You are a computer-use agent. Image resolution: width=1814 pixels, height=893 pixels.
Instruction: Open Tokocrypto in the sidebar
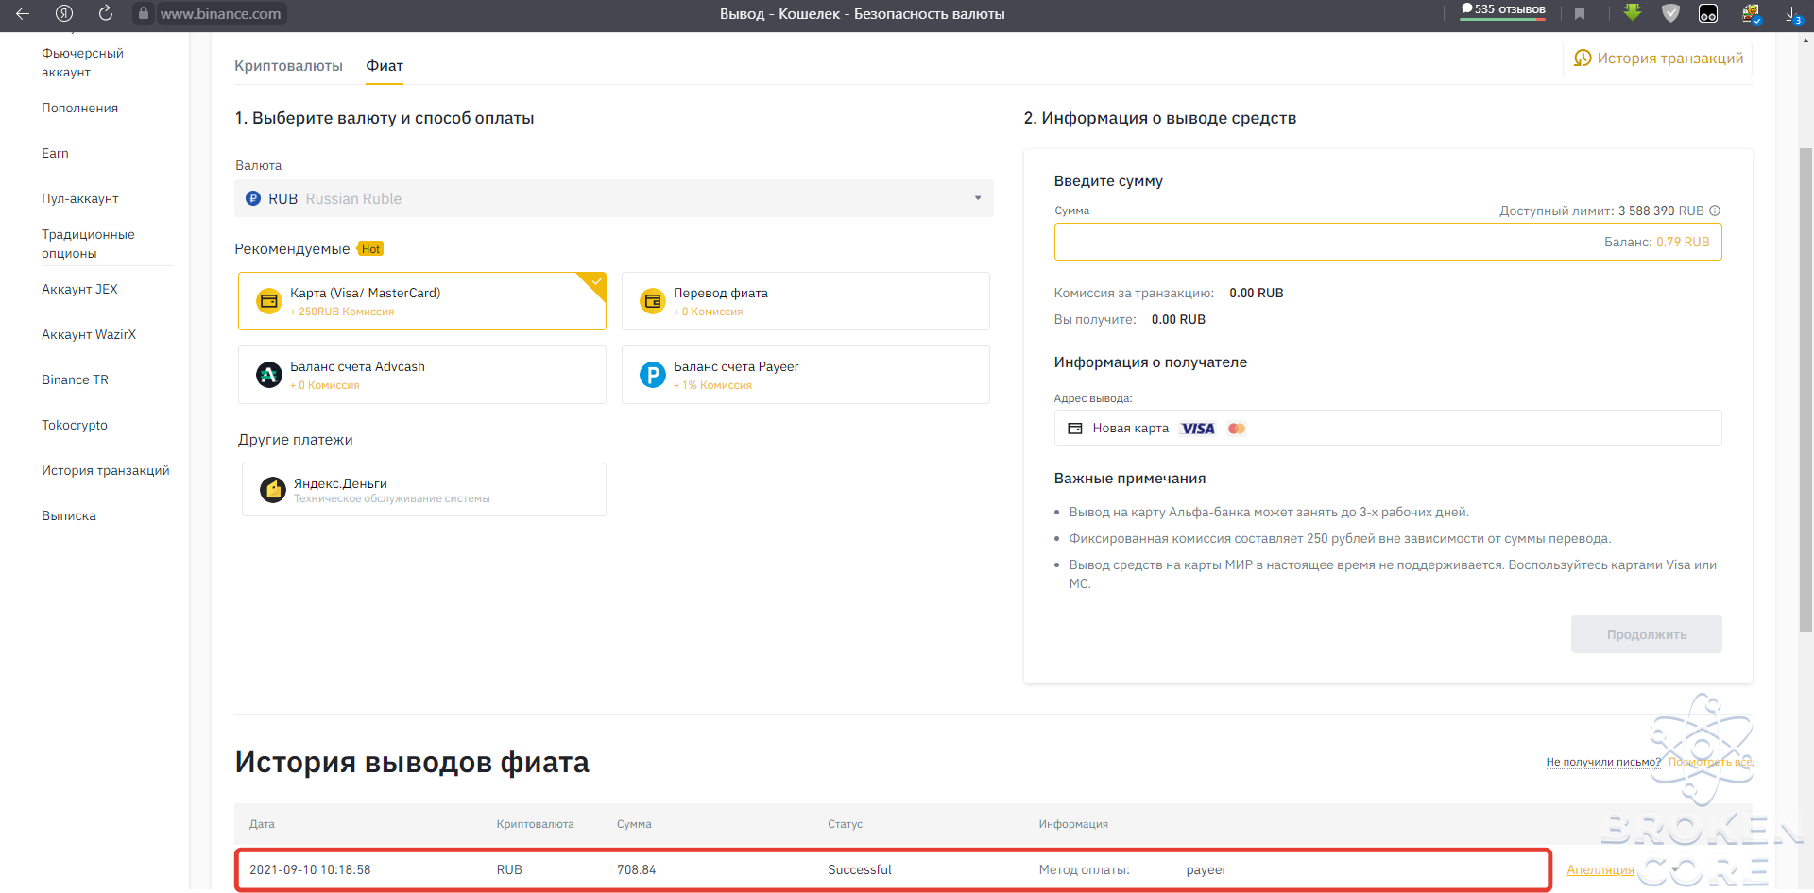pyautogui.click(x=75, y=425)
